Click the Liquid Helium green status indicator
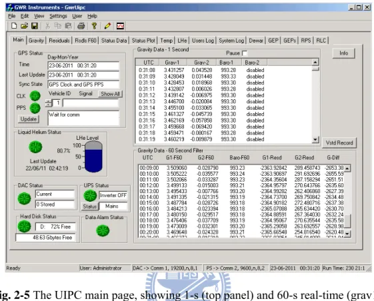The width and height of the screenshot is (374, 301). pyautogui.click(x=35, y=147)
